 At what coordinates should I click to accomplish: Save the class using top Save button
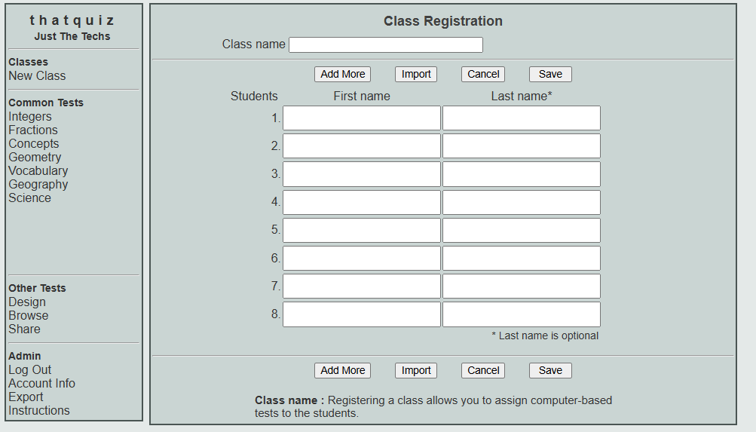[550, 74]
